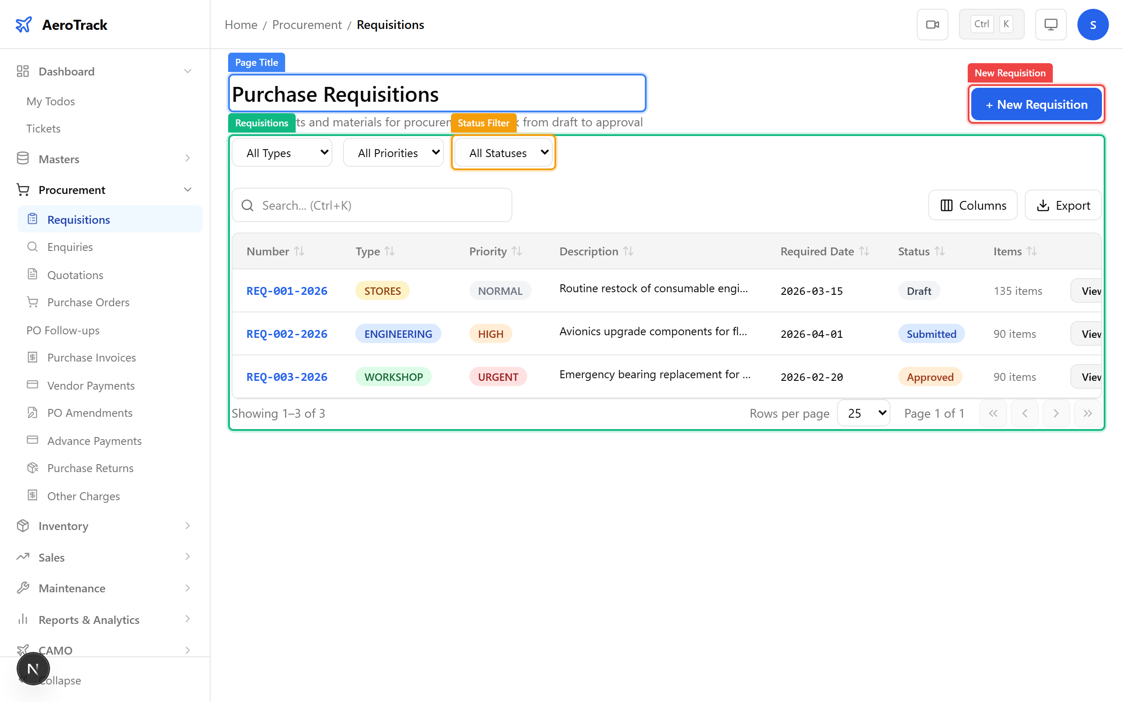
Task: Click the AeroTrack airplane logo
Action: point(24,24)
